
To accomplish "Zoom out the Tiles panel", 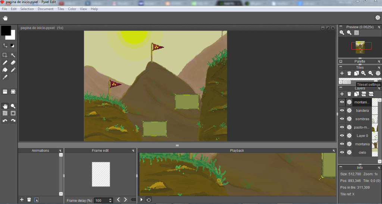I will 370,73.
